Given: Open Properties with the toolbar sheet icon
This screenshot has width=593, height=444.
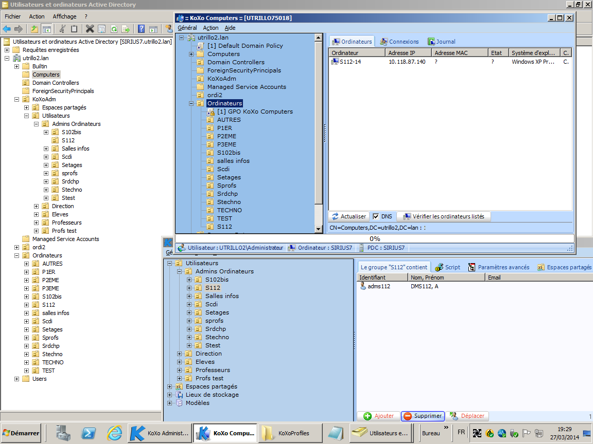Looking at the screenshot, I should tap(102, 29).
